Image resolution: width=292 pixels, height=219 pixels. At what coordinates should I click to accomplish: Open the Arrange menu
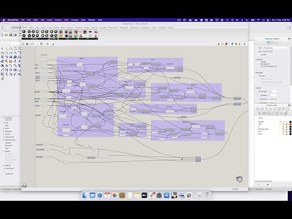pos(75,20)
